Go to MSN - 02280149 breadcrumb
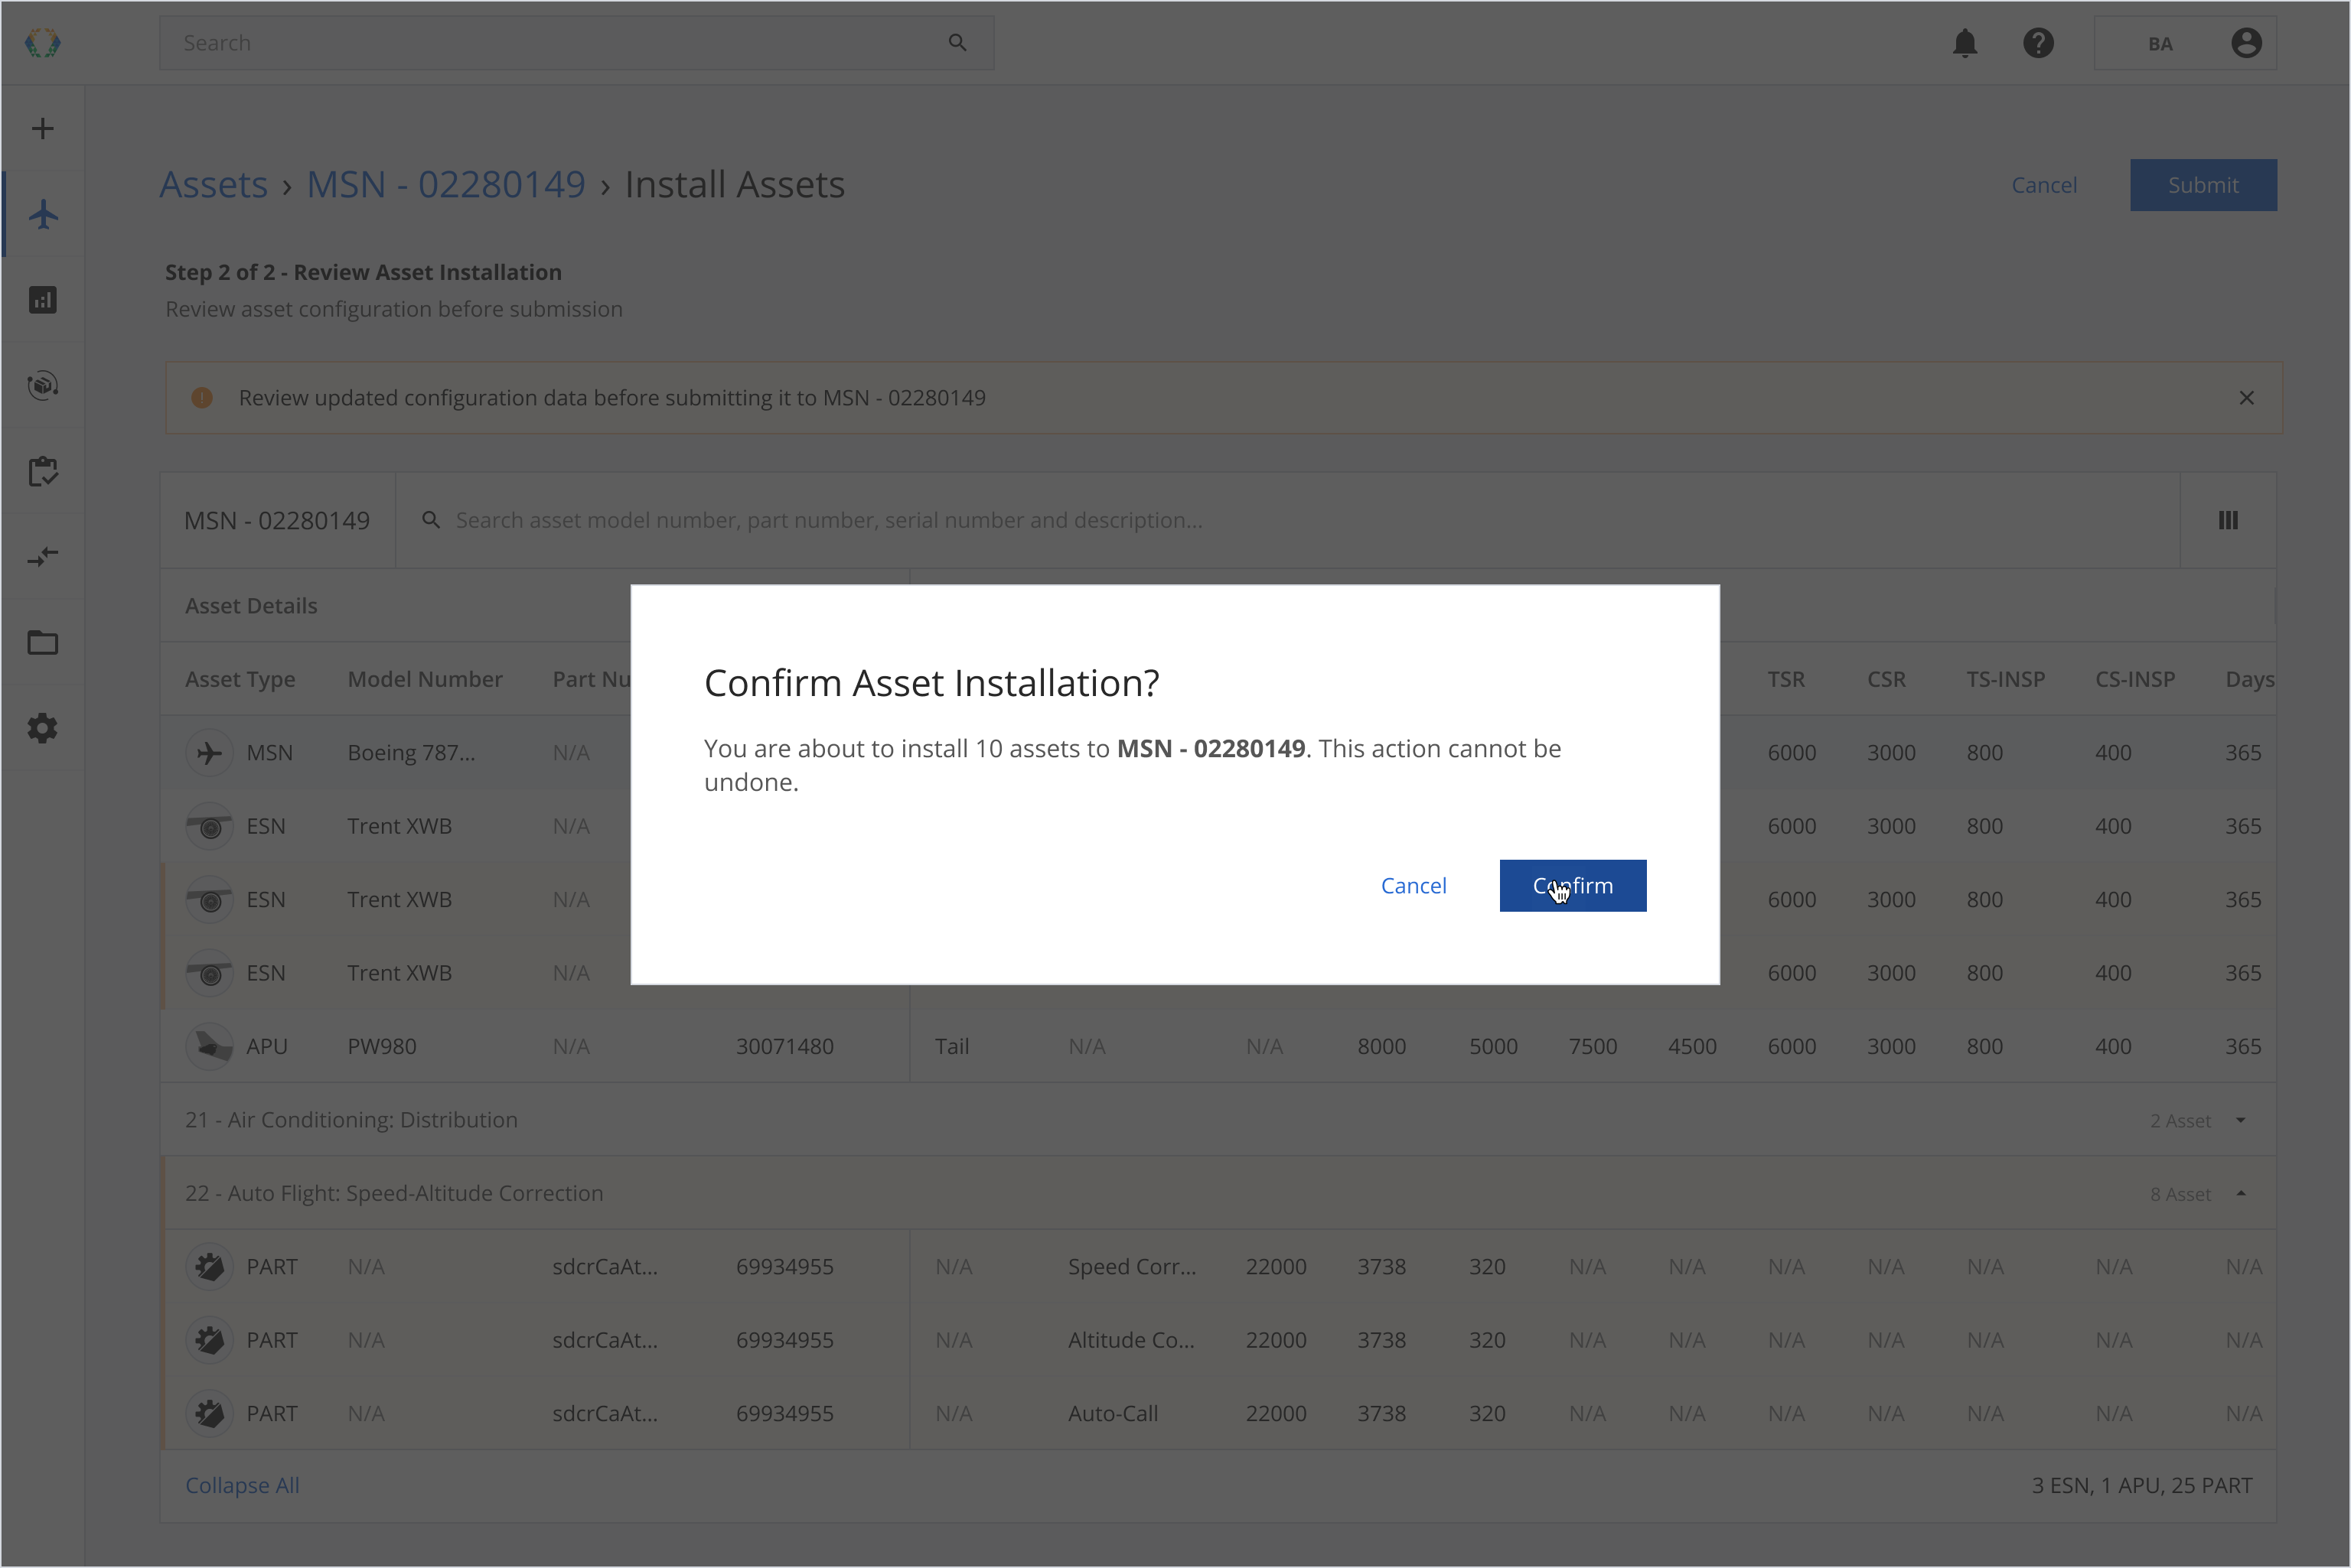Screen dimensions: 2351x1568 445,185
